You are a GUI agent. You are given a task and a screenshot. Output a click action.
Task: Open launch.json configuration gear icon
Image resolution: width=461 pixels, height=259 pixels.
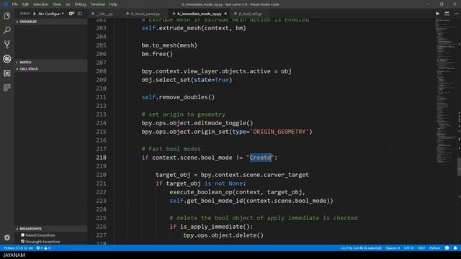pyautogui.click(x=71, y=14)
